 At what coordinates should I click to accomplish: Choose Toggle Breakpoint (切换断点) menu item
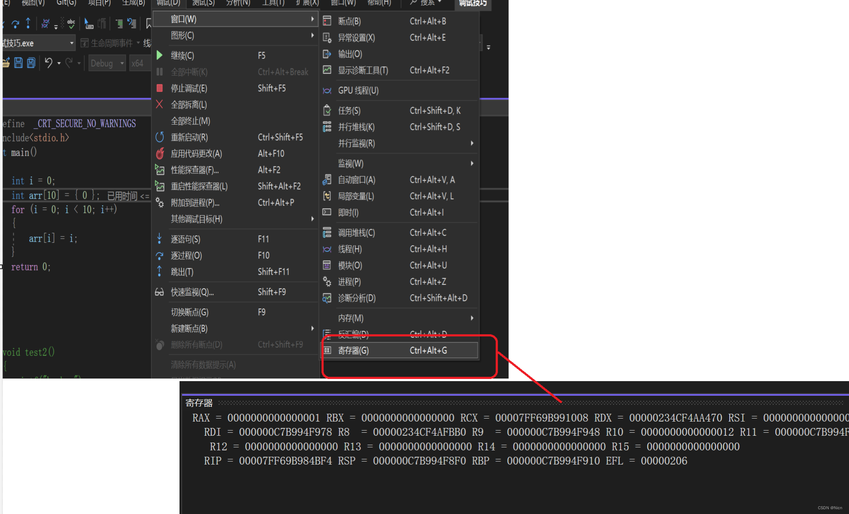(x=189, y=312)
